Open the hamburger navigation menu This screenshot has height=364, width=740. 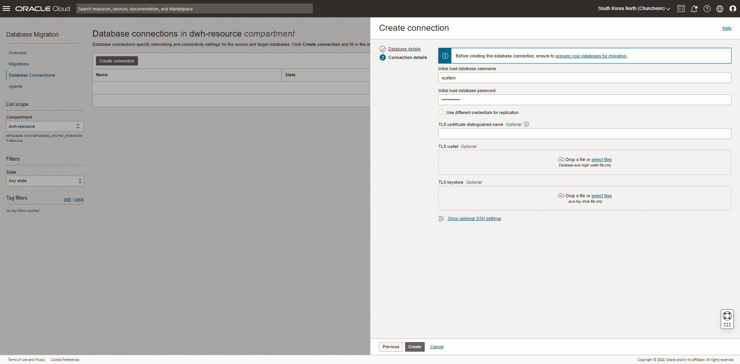[6, 8]
